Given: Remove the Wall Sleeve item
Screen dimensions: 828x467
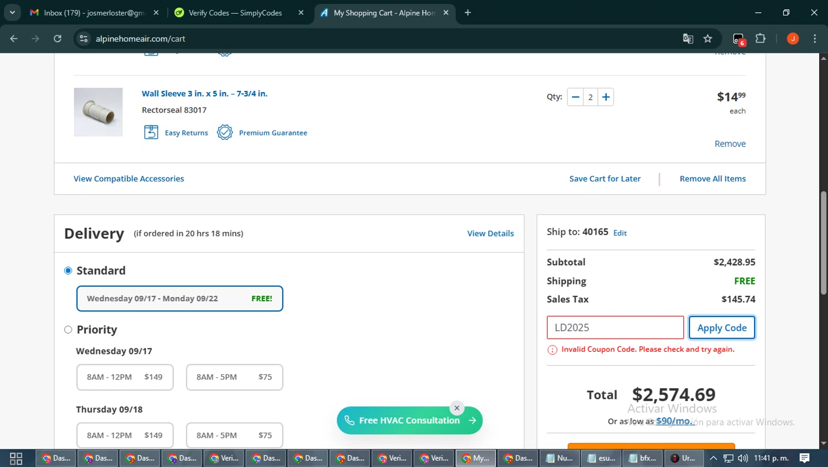Looking at the screenshot, I should pyautogui.click(x=730, y=144).
